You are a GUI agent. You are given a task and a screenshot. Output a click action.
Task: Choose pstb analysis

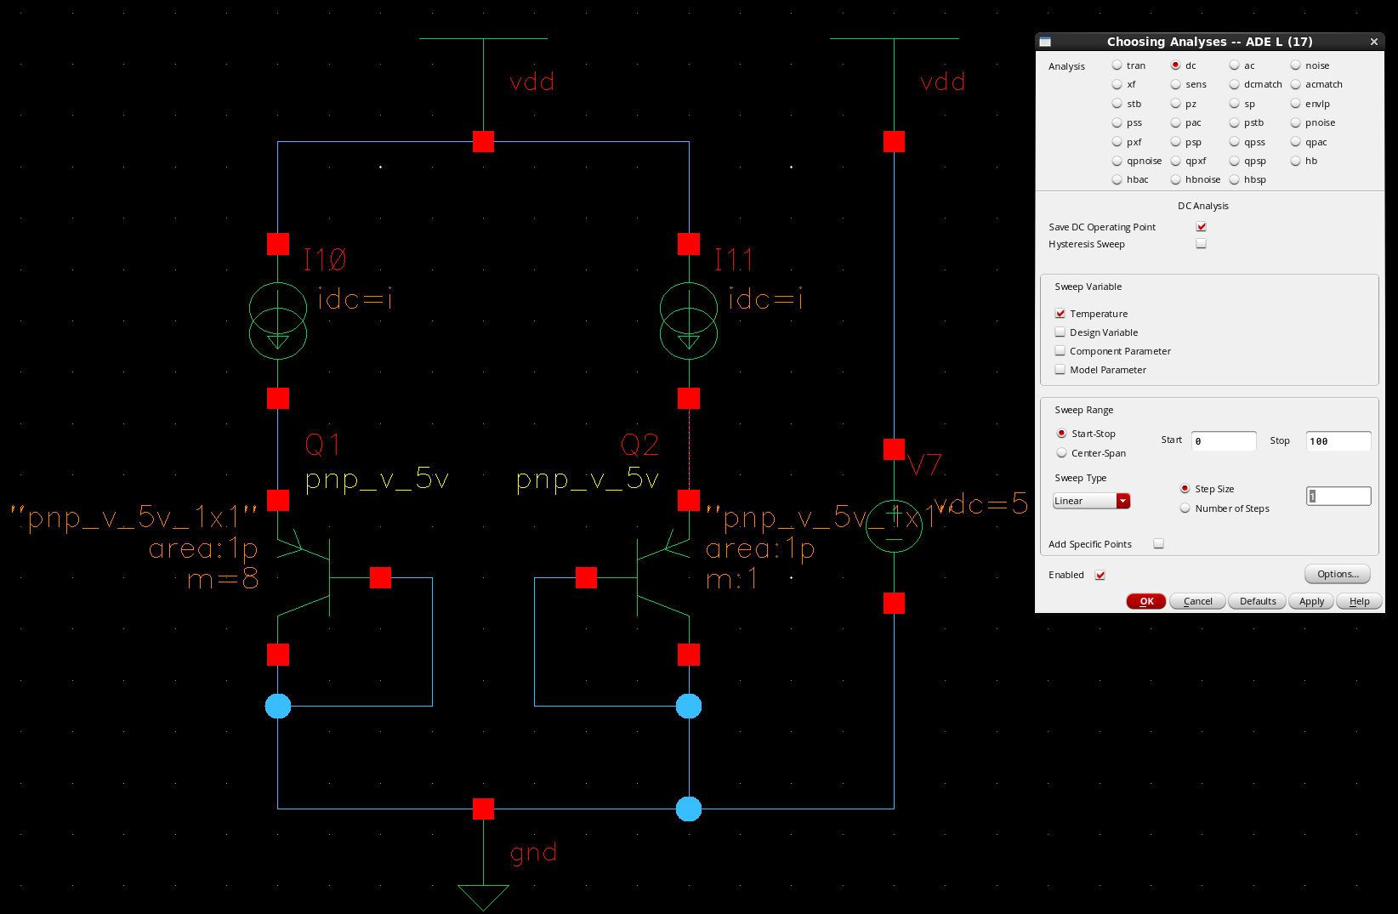1234,122
